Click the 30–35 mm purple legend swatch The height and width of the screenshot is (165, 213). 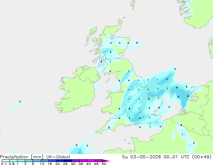pyautogui.click(x=76, y=161)
